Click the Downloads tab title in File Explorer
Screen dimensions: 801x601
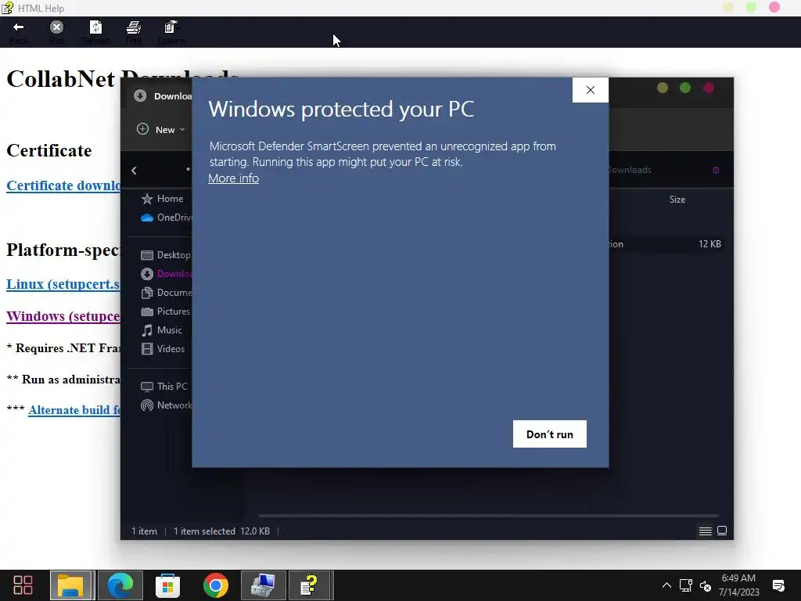point(173,96)
